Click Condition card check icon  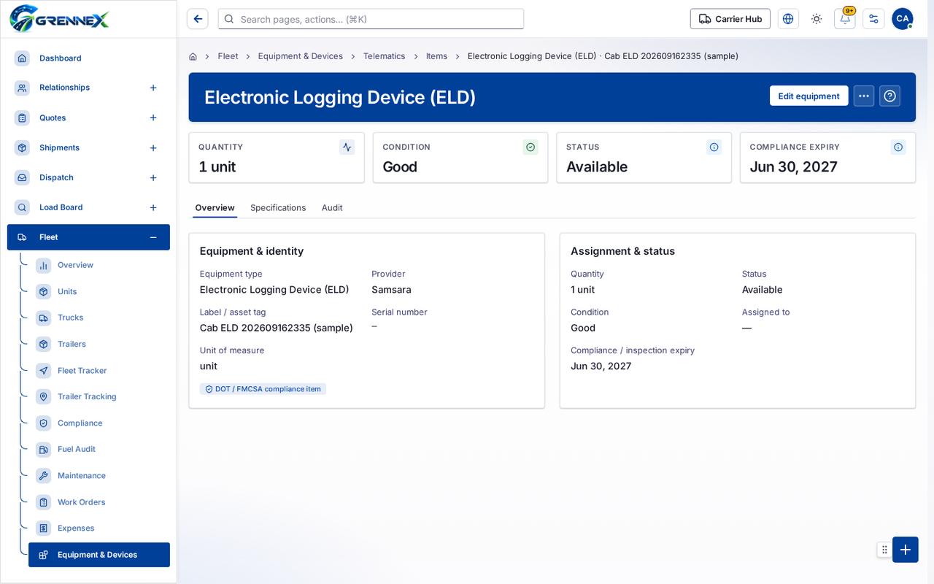point(530,147)
